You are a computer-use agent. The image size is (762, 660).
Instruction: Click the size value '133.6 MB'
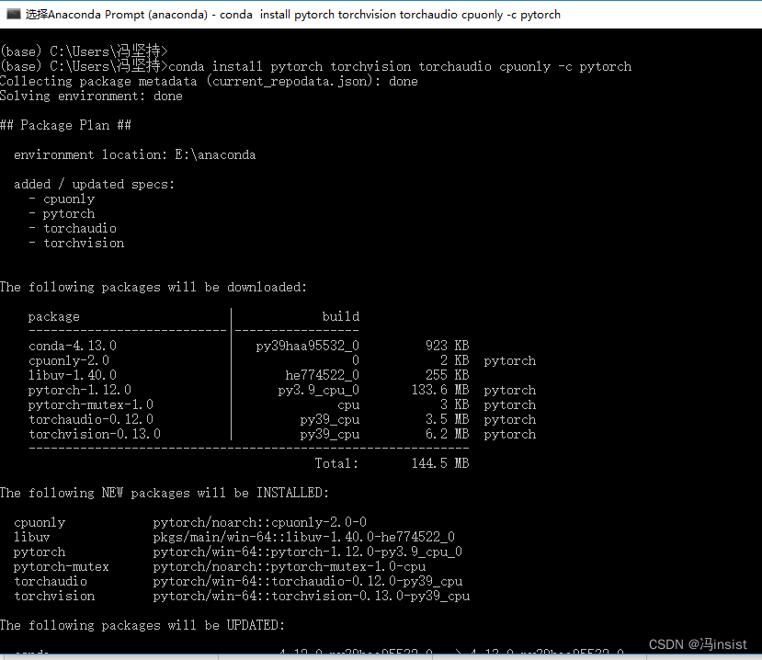(x=440, y=390)
